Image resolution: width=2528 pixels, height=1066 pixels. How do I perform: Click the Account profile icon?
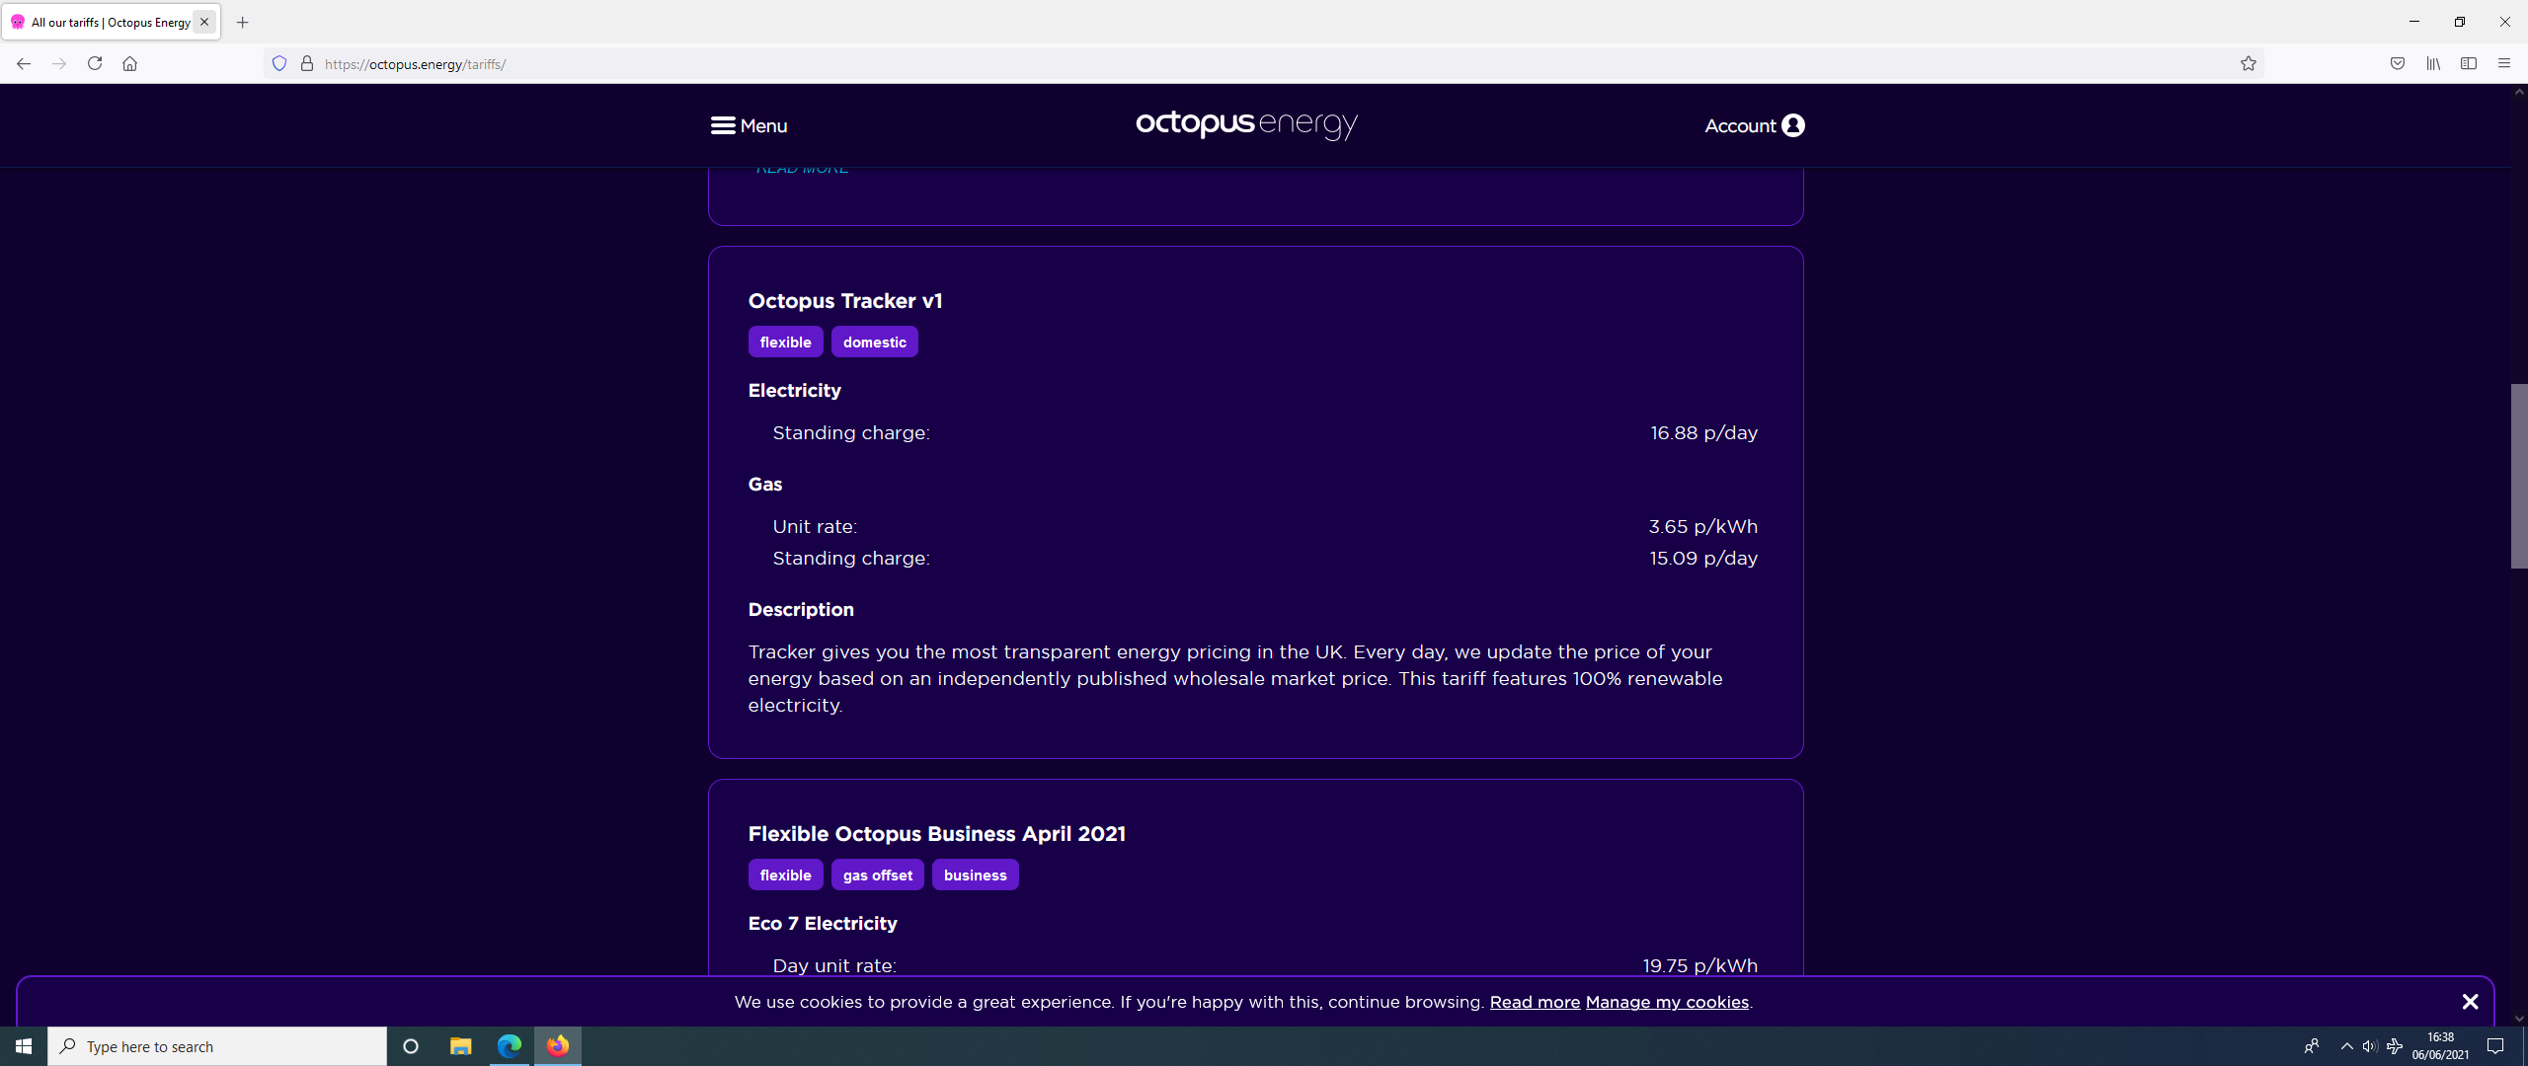1793,125
